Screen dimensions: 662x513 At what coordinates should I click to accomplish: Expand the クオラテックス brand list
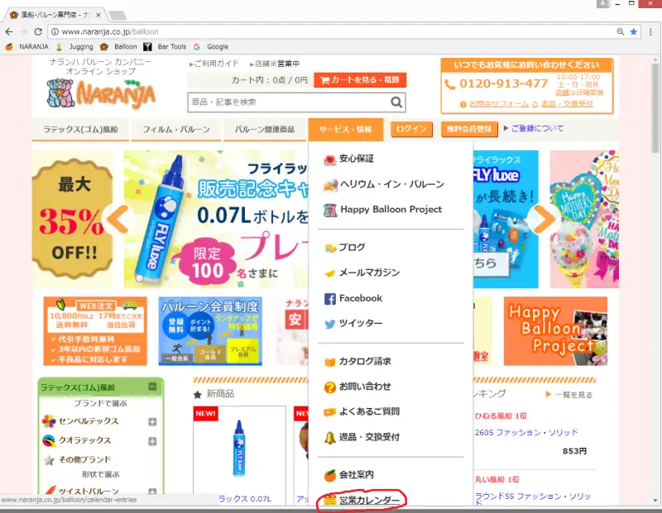click(x=152, y=441)
